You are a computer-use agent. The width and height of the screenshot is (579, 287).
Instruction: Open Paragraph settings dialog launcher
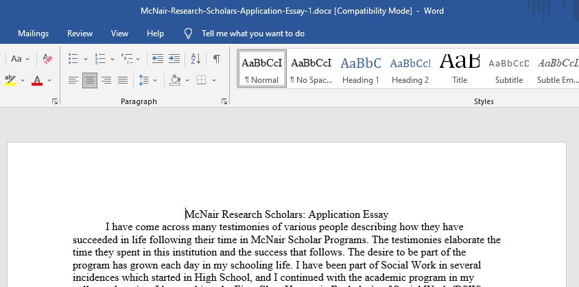224,101
